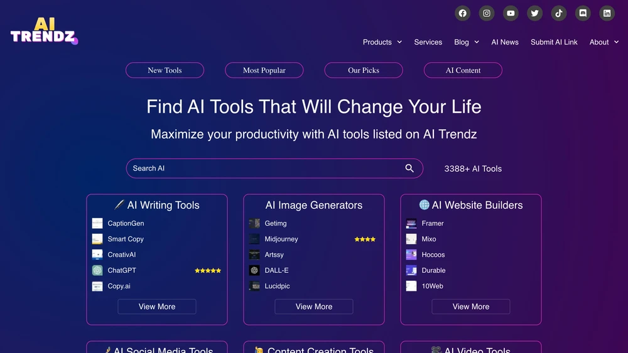628x353 pixels.
Task: Click the Artssy thumbnail icon
Action: 254,255
